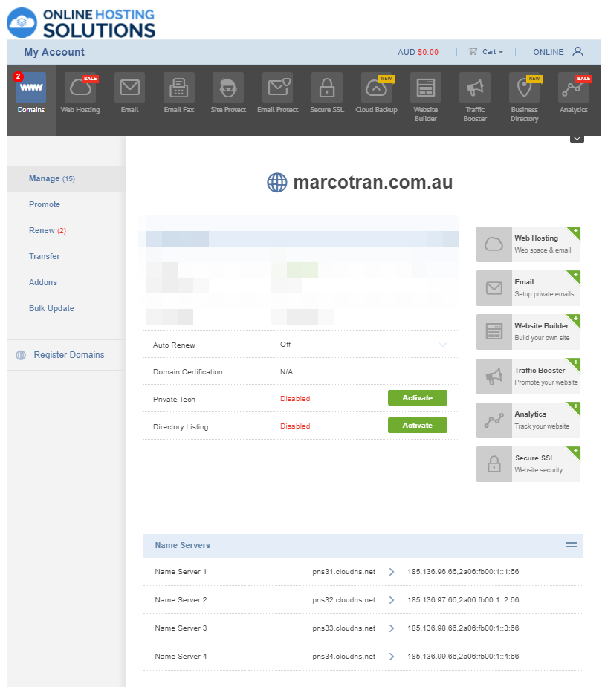Switch to the Promote section in the sidebar

[45, 204]
